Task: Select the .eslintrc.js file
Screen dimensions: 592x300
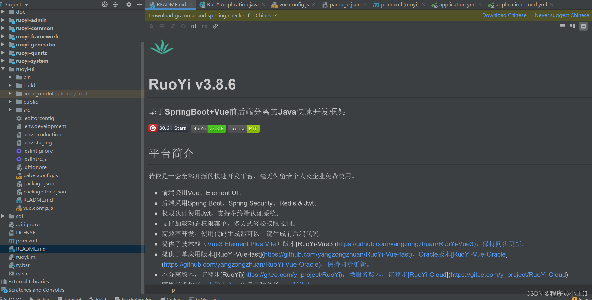Action: tap(35, 159)
